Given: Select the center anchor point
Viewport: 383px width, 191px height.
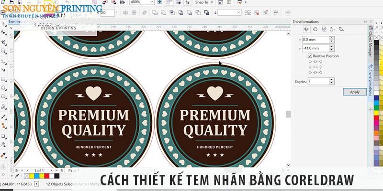Looking at the screenshot, I should click(x=315, y=67).
